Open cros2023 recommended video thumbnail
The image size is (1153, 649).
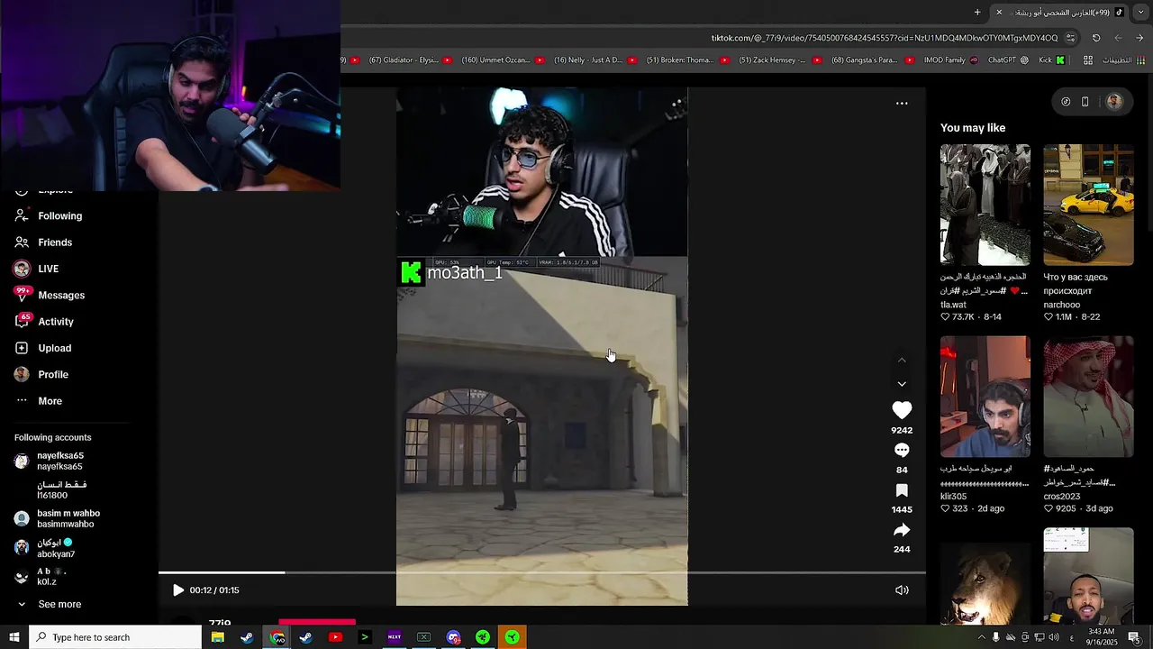tap(1088, 397)
